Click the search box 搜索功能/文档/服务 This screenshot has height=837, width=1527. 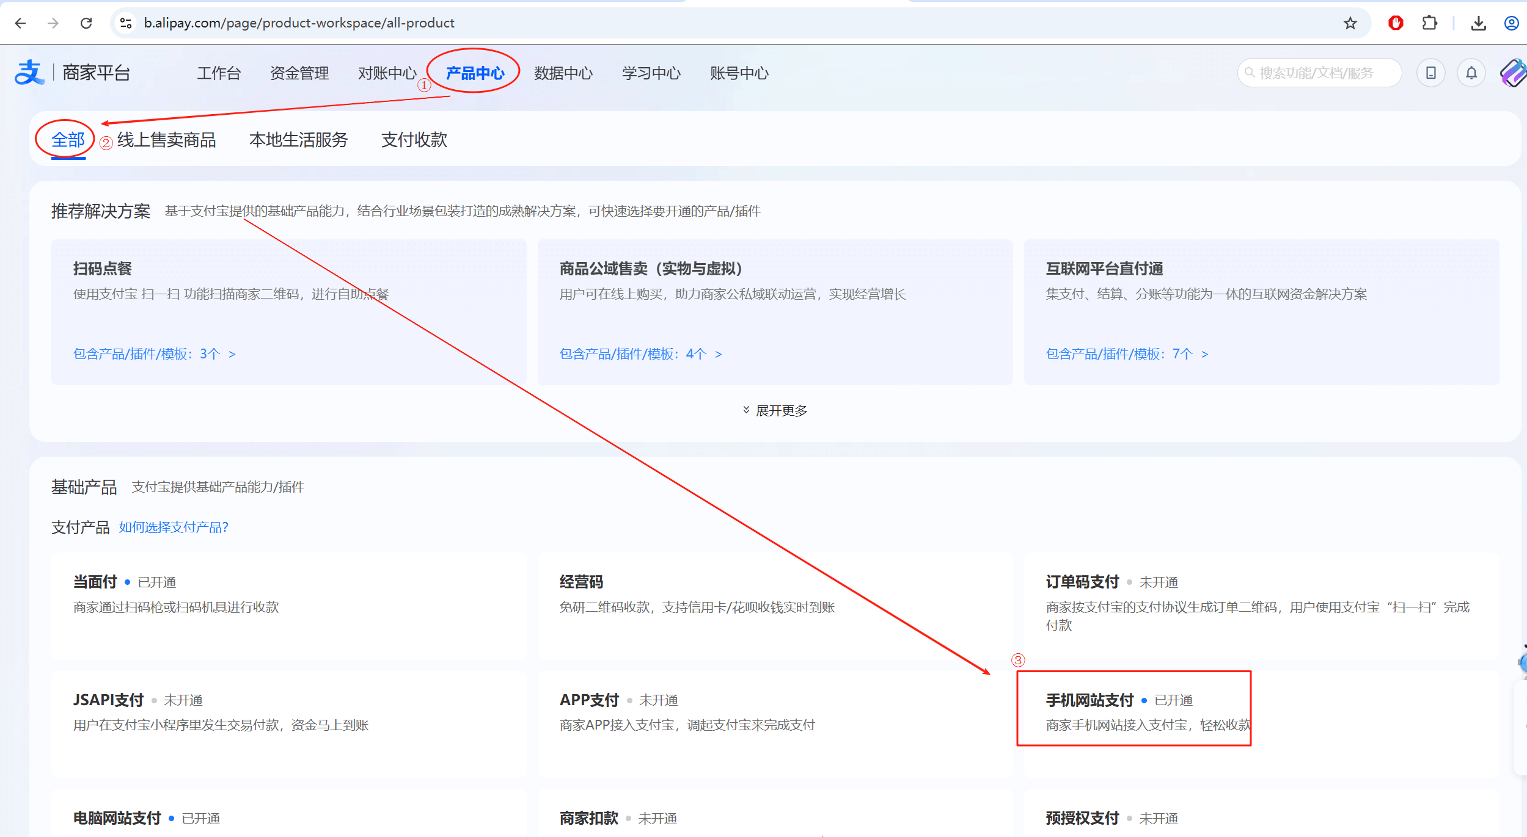click(x=1319, y=72)
